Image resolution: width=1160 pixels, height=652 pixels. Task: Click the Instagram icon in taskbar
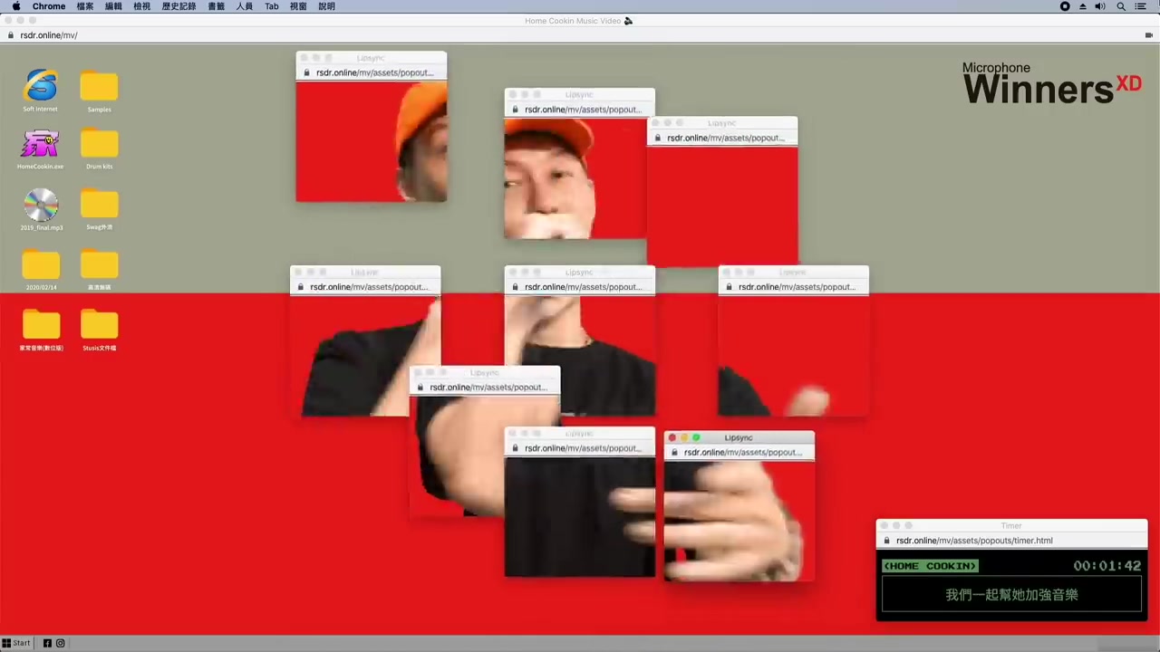[x=61, y=643]
